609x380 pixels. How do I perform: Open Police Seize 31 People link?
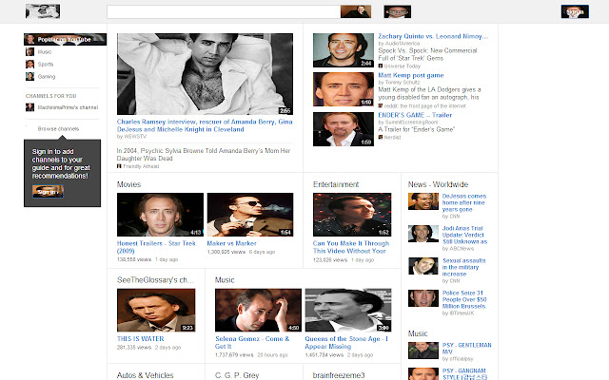(x=464, y=299)
